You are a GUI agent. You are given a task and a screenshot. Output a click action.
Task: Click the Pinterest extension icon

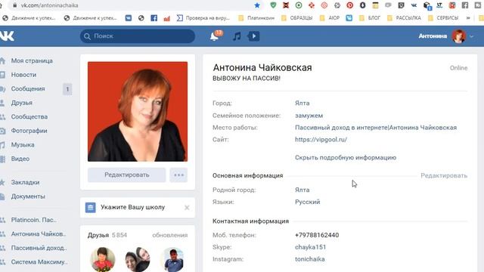pyautogui.click(x=349, y=5)
